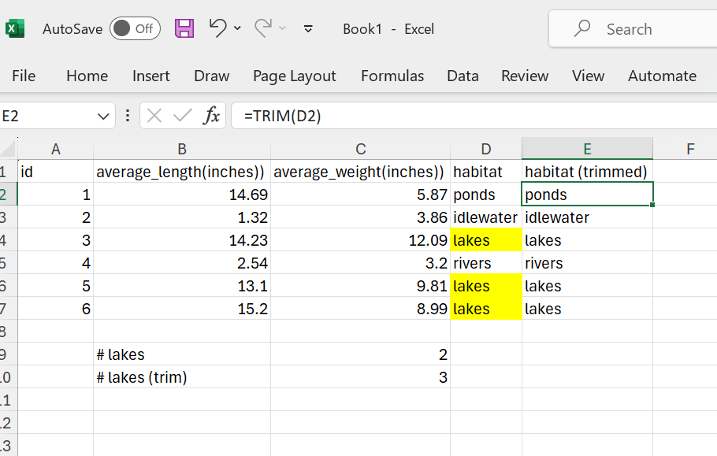Viewport: 717px width, 456px height.
Task: Click the formula bar Cancel X icon
Action: coord(154,116)
